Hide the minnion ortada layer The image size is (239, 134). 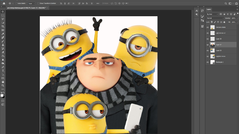click(x=207, y=27)
